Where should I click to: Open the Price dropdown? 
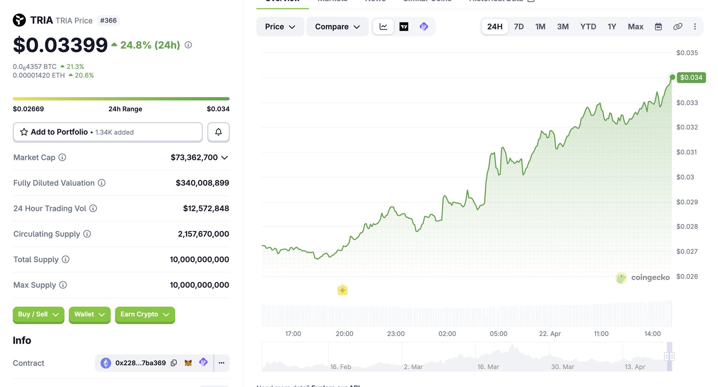(x=280, y=27)
